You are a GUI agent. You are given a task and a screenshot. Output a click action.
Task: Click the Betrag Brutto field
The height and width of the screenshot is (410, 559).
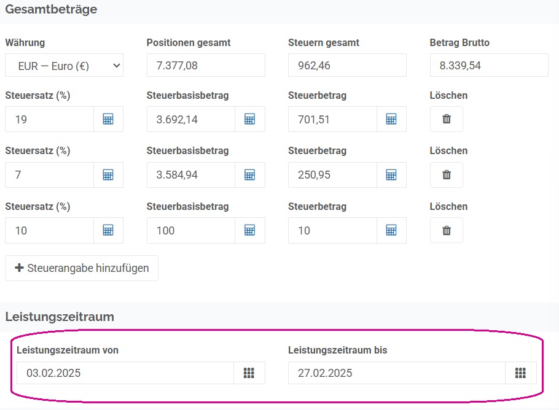point(489,65)
